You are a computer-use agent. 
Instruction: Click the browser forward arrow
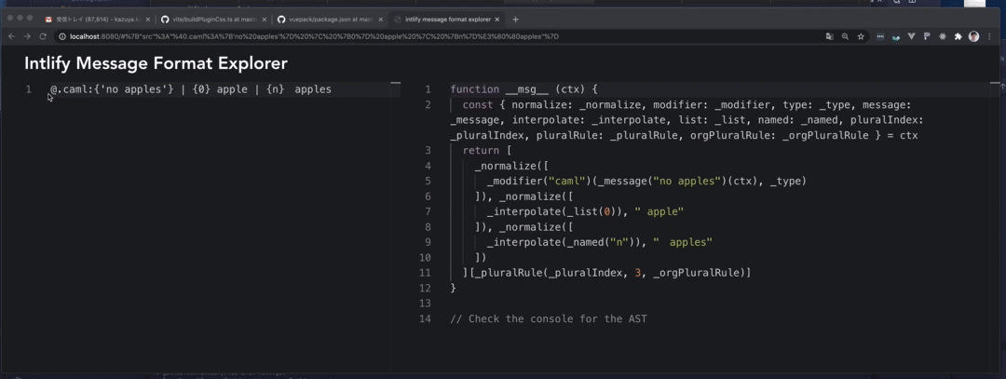pyautogui.click(x=27, y=36)
